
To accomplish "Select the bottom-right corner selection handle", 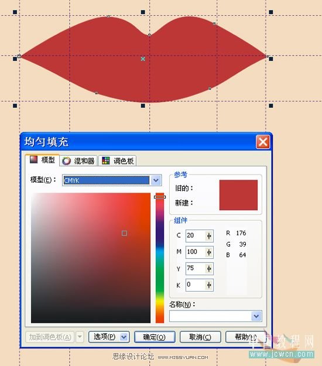I will pos(271,106).
